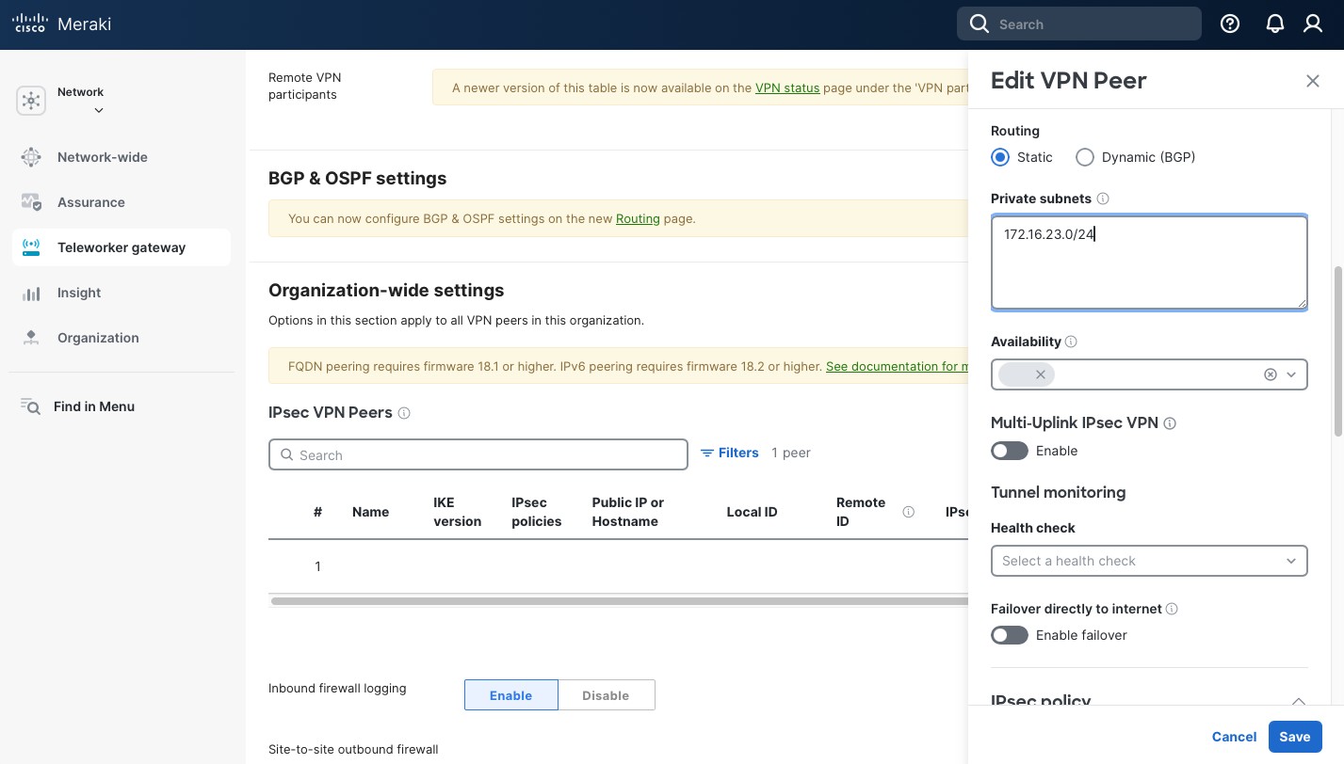The width and height of the screenshot is (1344, 764).
Task: Click the Private subnets info icon
Action: [1103, 199]
